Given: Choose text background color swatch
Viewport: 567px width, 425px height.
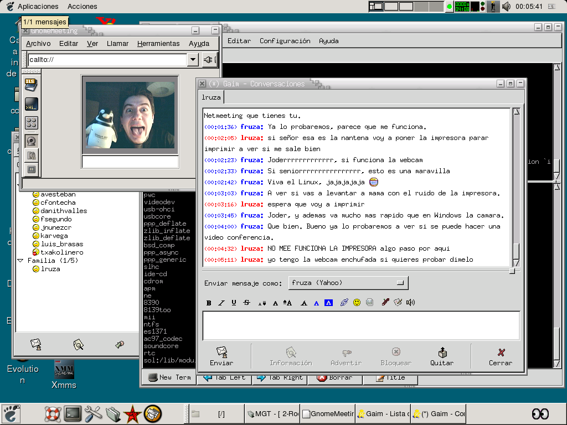Looking at the screenshot, I should coord(328,303).
